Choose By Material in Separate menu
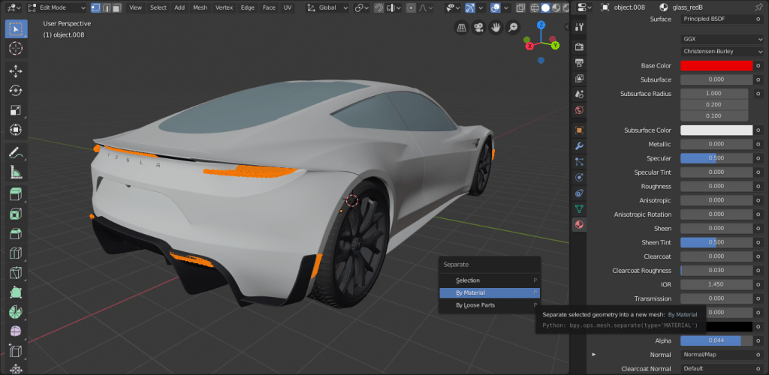Viewport: 769px width, 375px height. coord(489,292)
